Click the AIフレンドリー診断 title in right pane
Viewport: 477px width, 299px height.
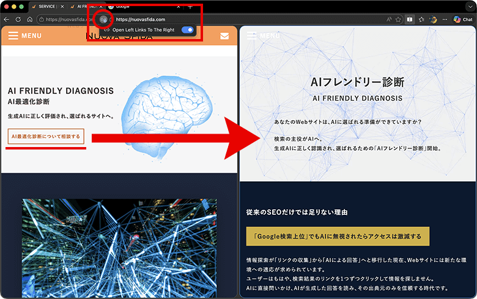(x=358, y=82)
